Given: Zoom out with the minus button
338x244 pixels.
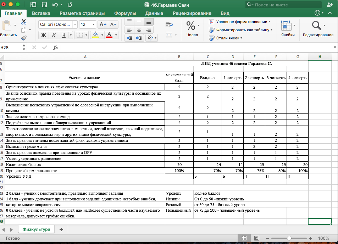Looking at the screenshot, I should [267, 238].
